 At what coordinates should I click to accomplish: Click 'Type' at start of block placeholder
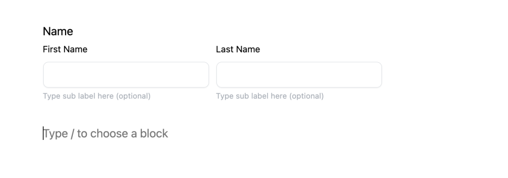[56, 133]
